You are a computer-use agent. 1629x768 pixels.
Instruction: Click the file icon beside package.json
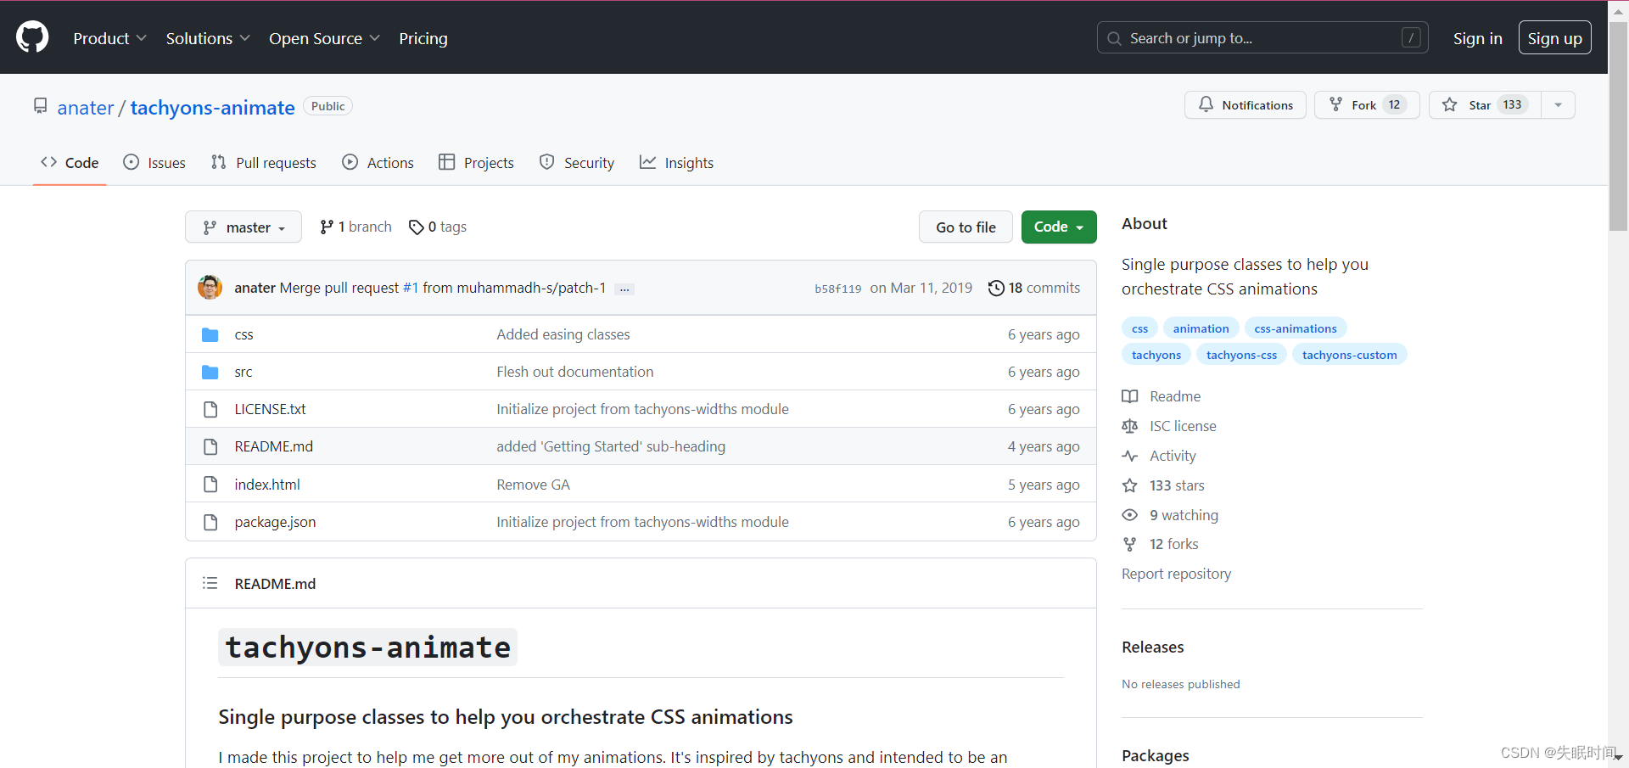point(210,522)
